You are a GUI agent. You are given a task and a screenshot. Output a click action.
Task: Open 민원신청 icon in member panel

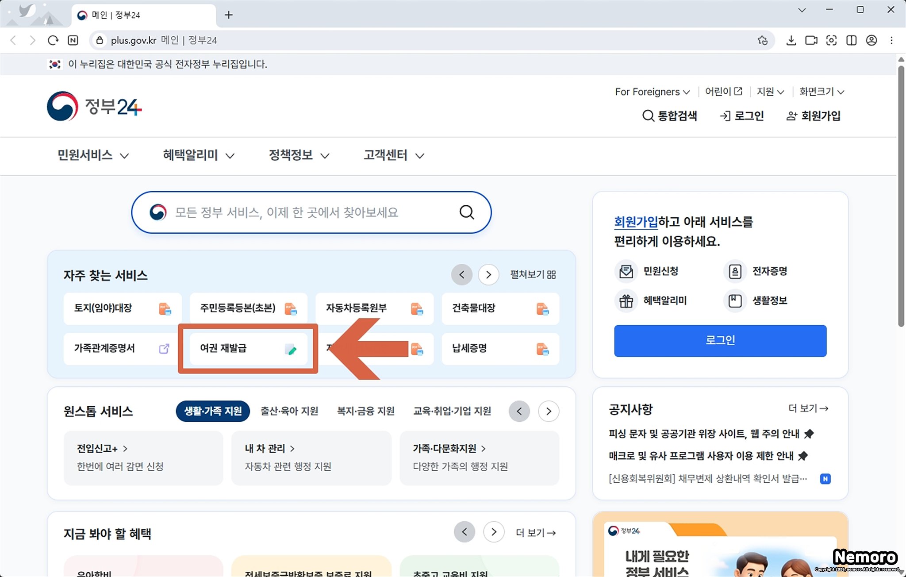pyautogui.click(x=626, y=271)
